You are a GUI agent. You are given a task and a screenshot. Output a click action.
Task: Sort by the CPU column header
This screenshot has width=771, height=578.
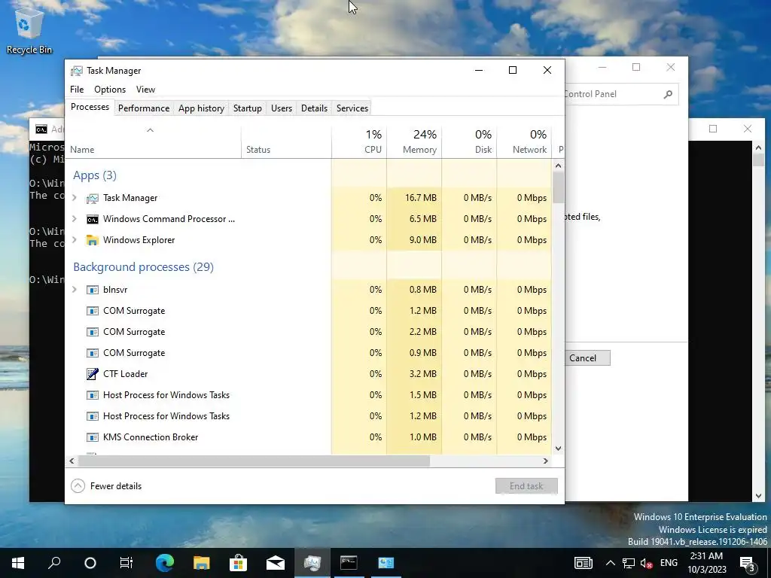[359, 142]
